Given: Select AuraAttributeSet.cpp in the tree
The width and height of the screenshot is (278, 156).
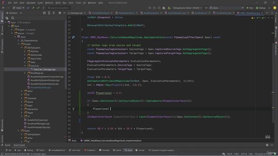Looking at the screenshot, I should 40,88.
